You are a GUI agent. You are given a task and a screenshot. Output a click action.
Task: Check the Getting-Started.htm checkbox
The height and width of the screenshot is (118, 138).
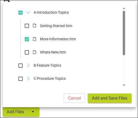pos(27,26)
